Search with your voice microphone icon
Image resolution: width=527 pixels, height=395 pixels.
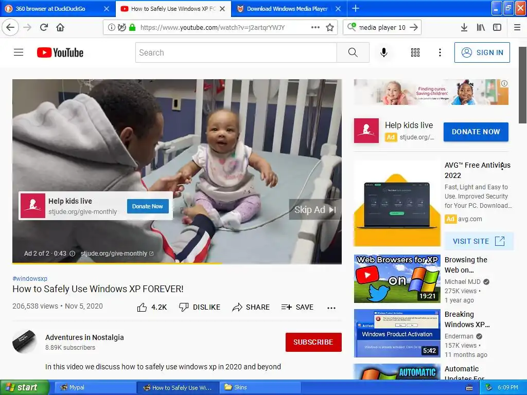(x=384, y=52)
